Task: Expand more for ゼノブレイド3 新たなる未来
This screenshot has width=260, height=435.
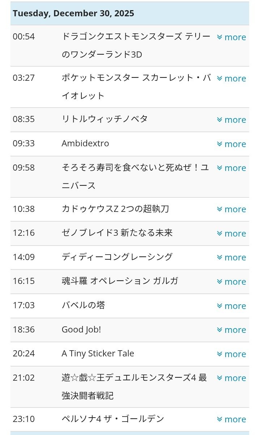Action: 231,234
